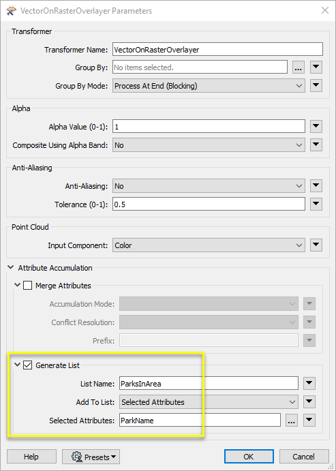Open the Group By Mode dropdown
Screen dimensions: 336x471
(x=209, y=86)
